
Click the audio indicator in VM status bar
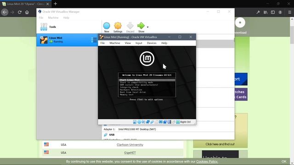click(143, 122)
